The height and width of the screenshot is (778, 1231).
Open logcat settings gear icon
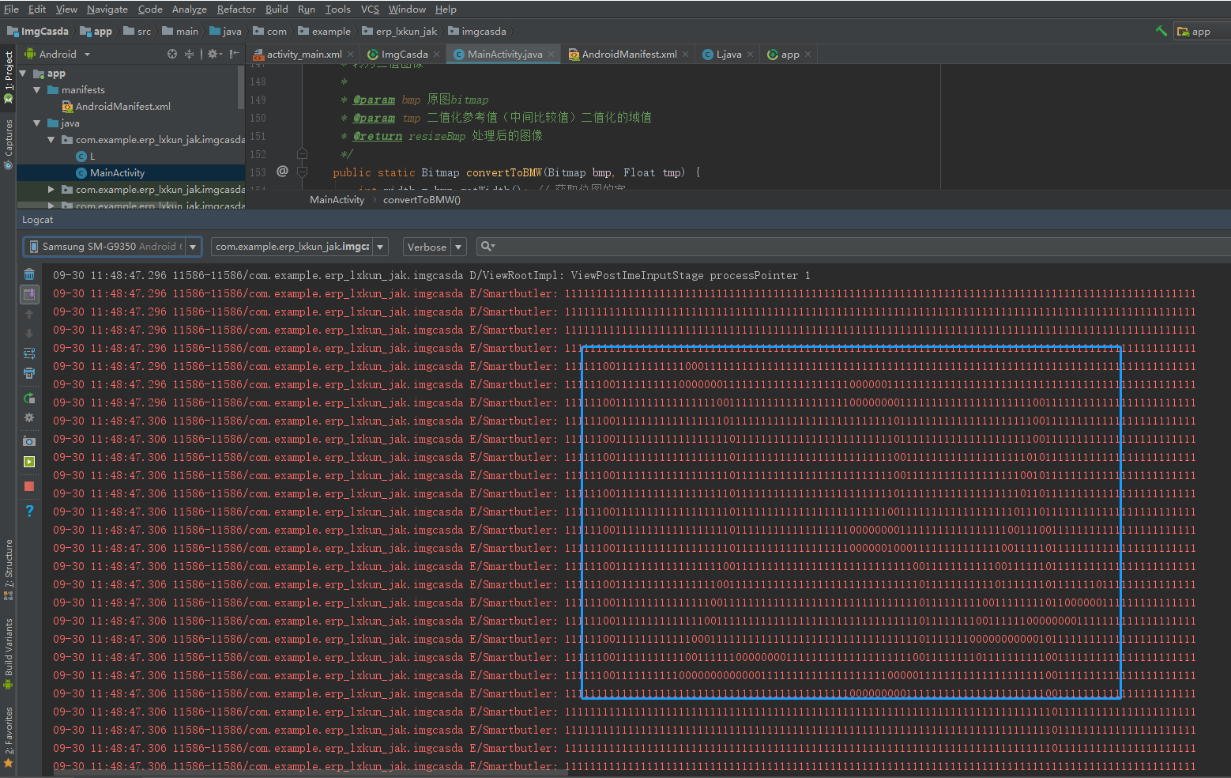click(x=29, y=417)
